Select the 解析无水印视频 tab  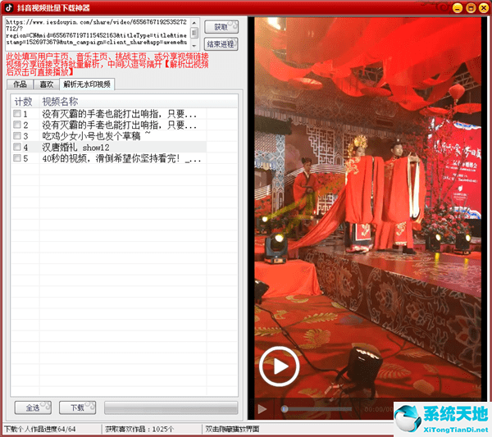(x=87, y=84)
